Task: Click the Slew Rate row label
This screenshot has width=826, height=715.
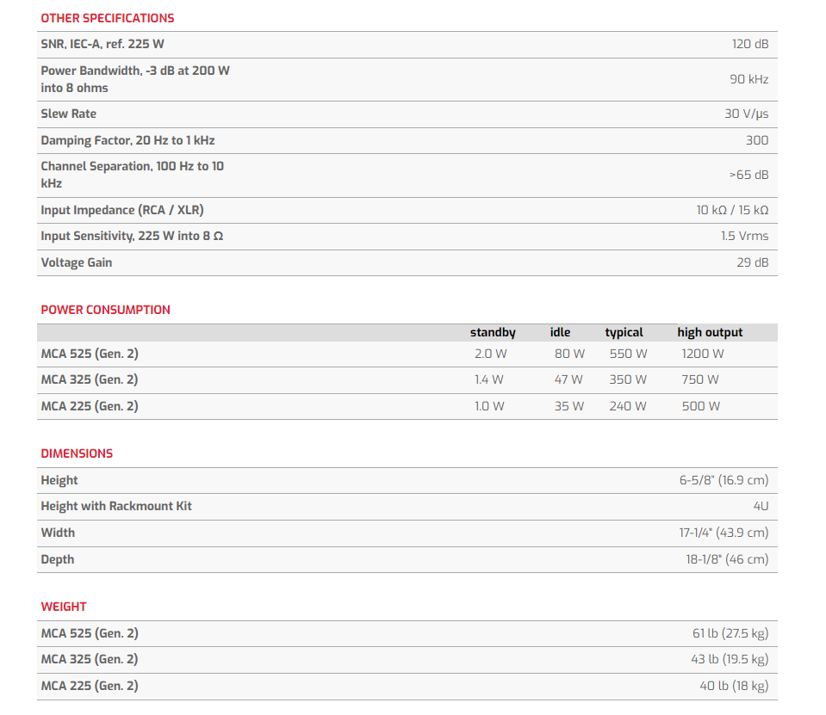Action: (x=69, y=114)
